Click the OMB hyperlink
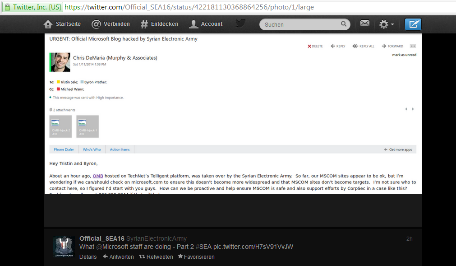 tap(98, 176)
